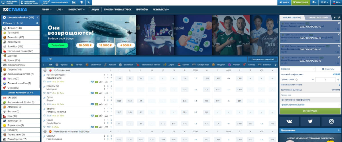Remove the first blocked bet from the coupon
342x142 pixels.
[x=339, y=23]
